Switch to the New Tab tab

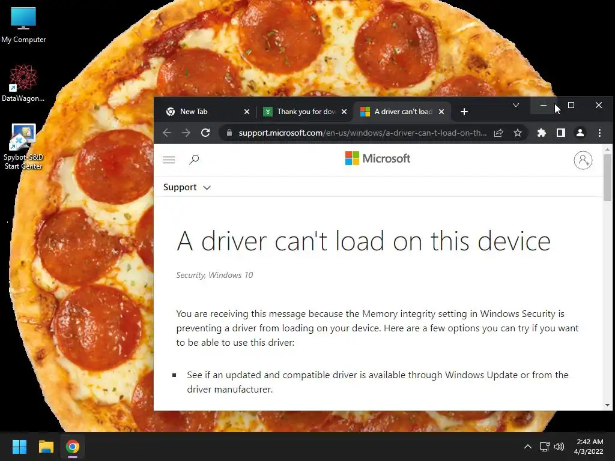pos(207,112)
